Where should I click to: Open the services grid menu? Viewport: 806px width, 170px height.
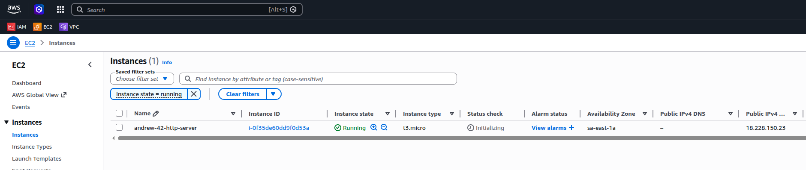coord(60,9)
